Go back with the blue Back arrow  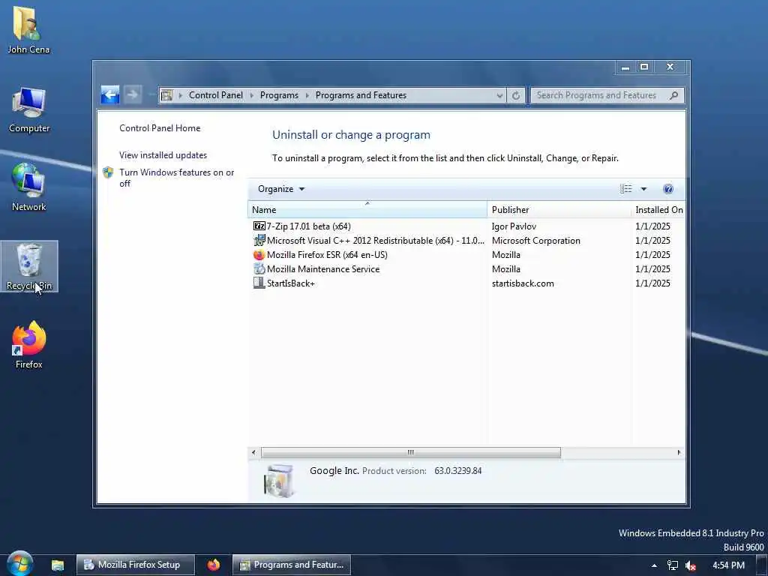pos(110,94)
